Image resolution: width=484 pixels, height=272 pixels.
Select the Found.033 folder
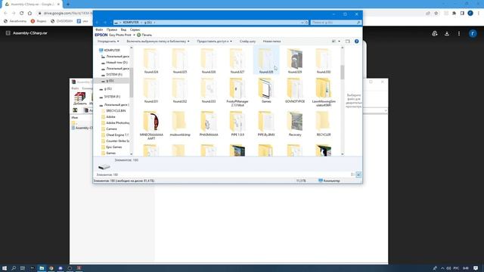click(209, 91)
